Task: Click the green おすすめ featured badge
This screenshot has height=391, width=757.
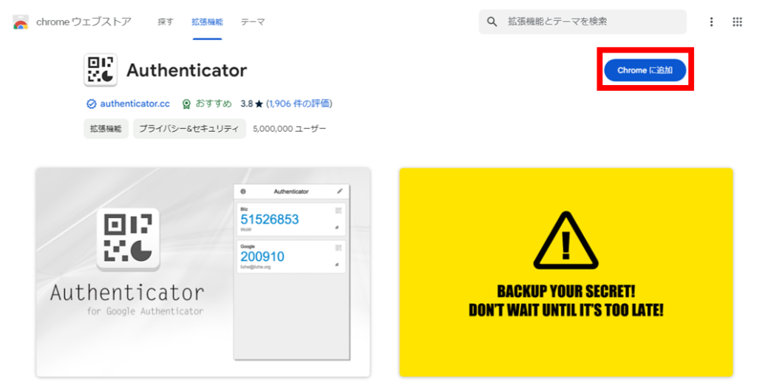Action: pyautogui.click(x=207, y=103)
